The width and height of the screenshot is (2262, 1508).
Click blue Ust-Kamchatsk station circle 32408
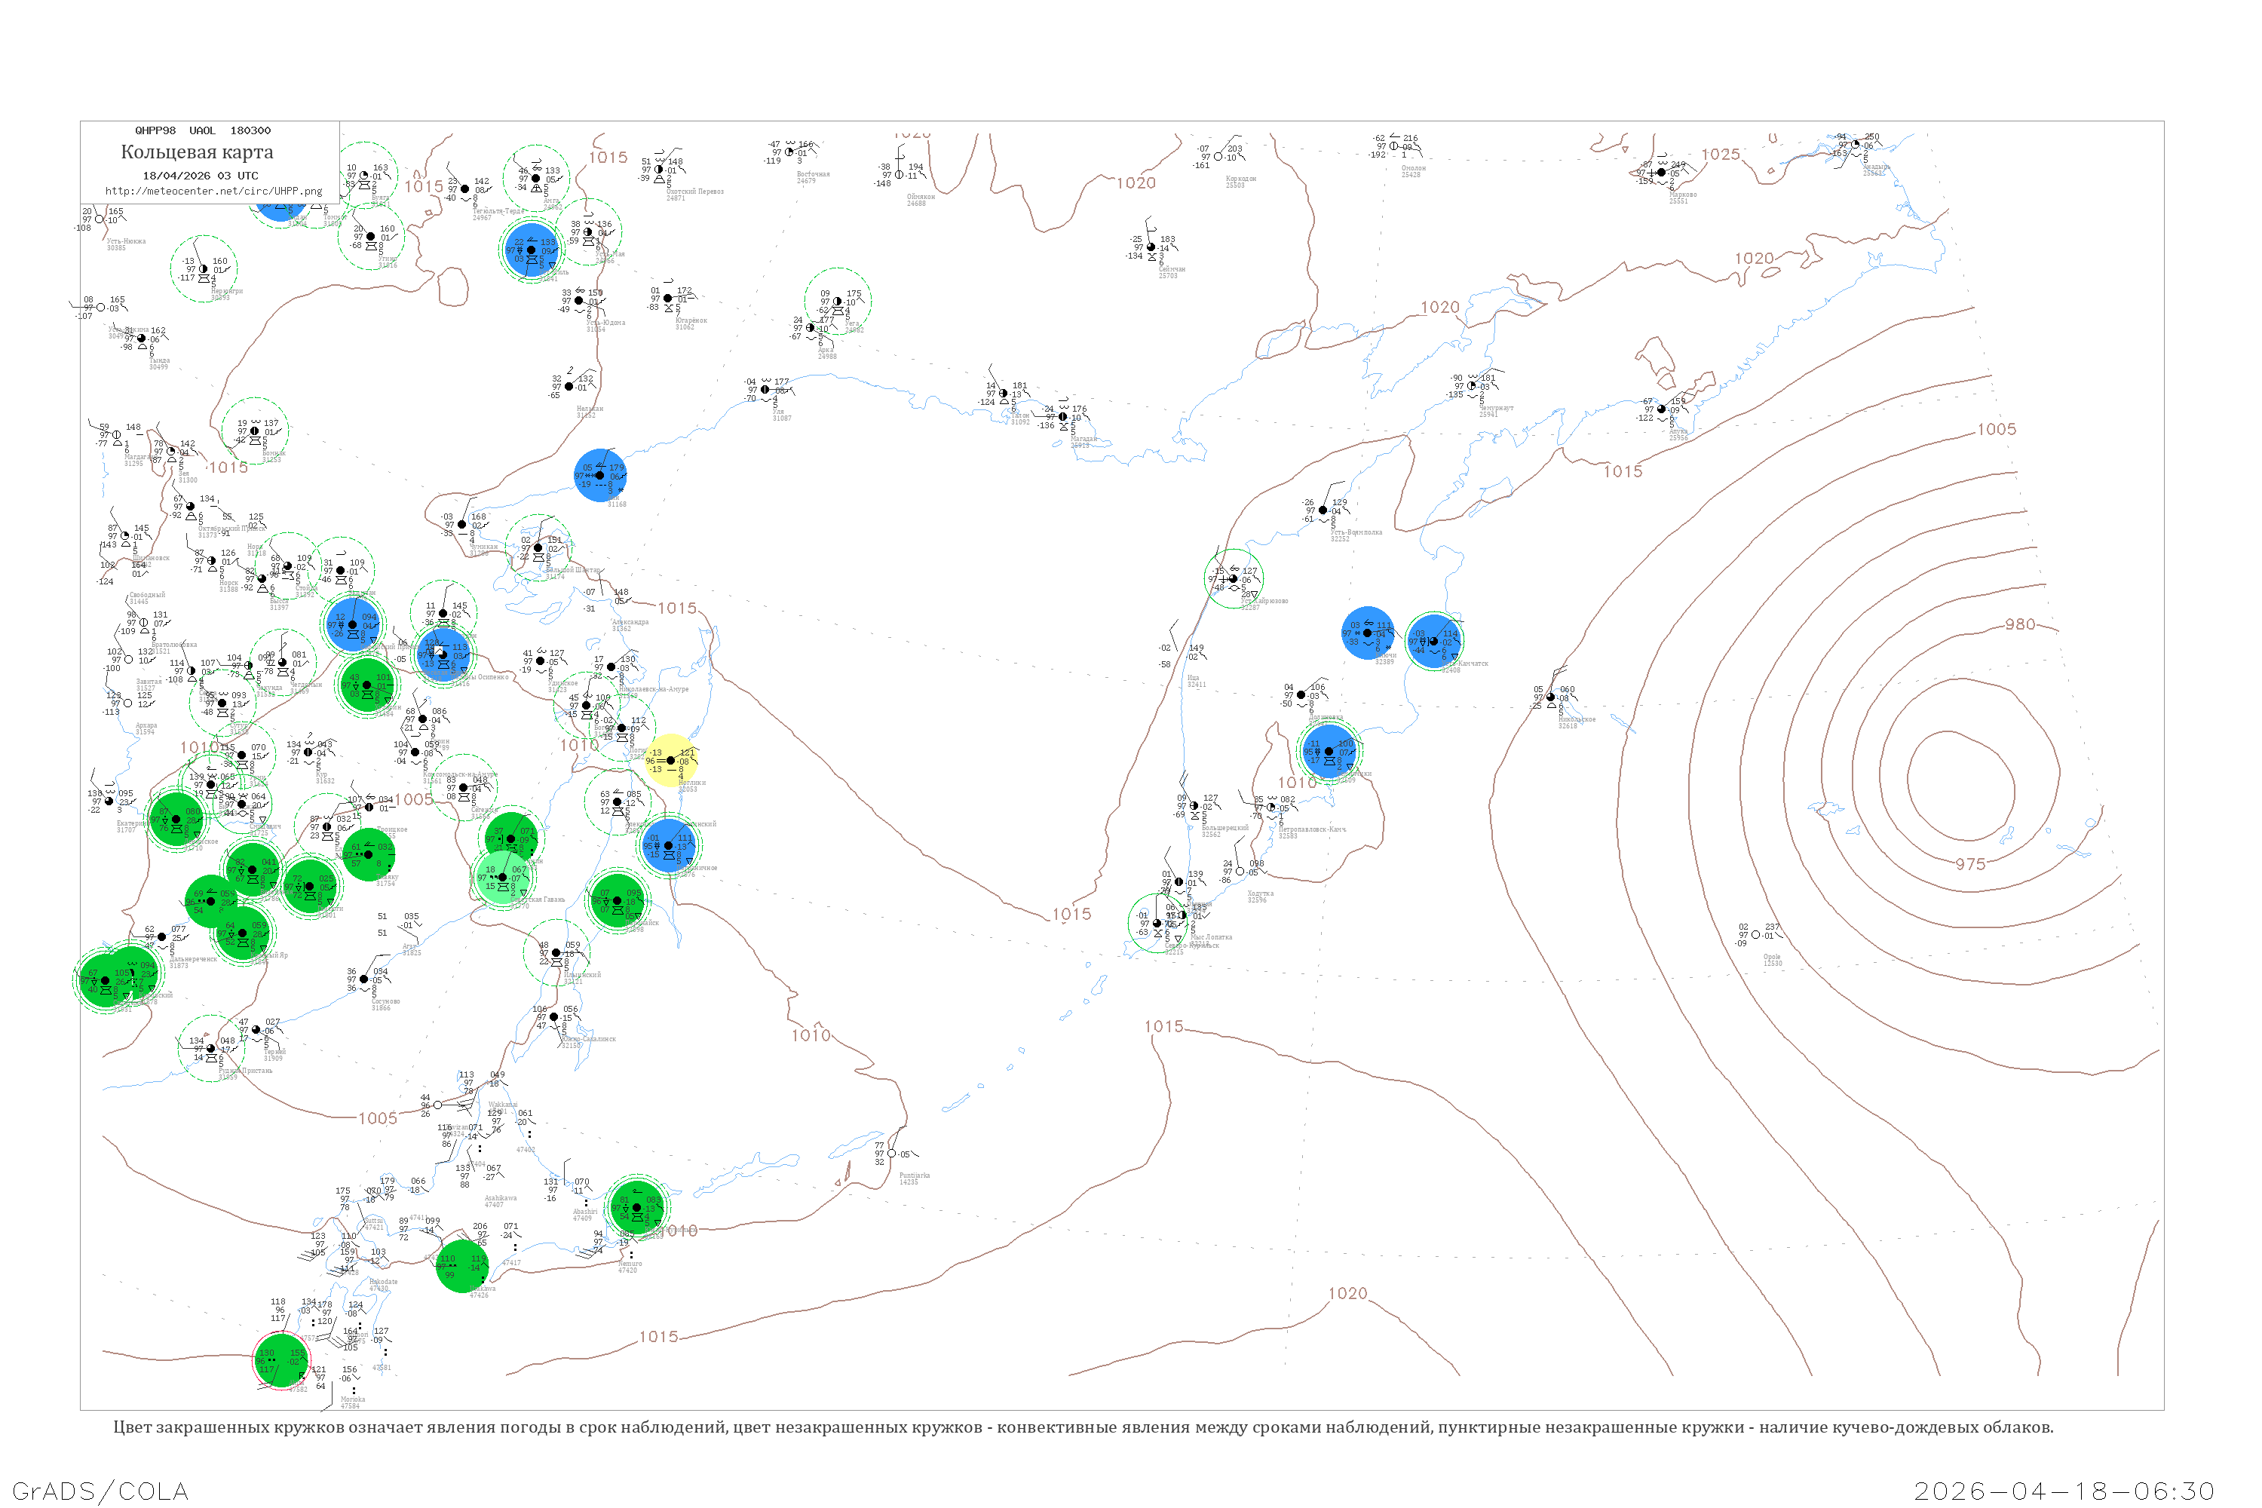click(1433, 640)
